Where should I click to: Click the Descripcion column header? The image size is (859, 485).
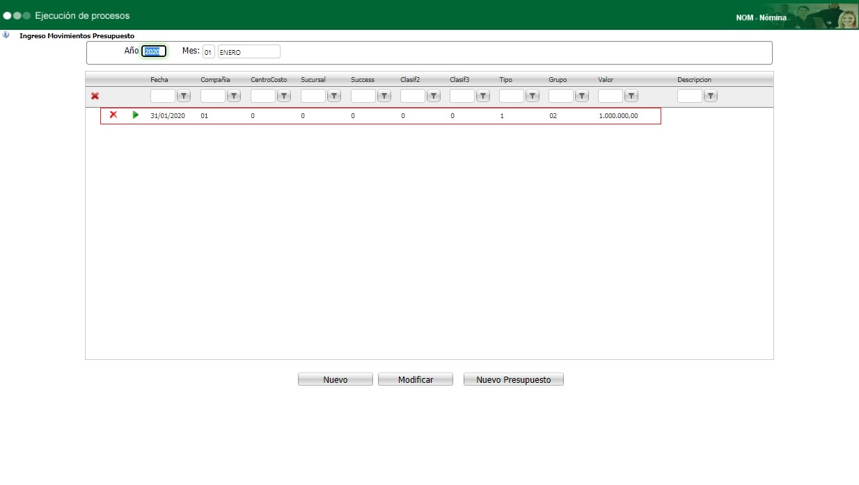[695, 80]
